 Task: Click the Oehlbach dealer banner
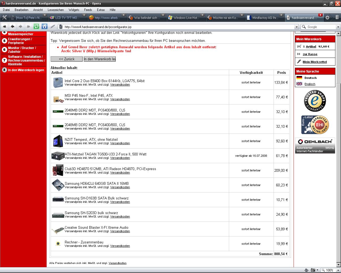tap(315, 146)
